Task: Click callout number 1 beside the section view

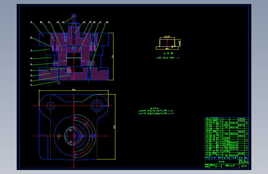Action: click(x=31, y=85)
